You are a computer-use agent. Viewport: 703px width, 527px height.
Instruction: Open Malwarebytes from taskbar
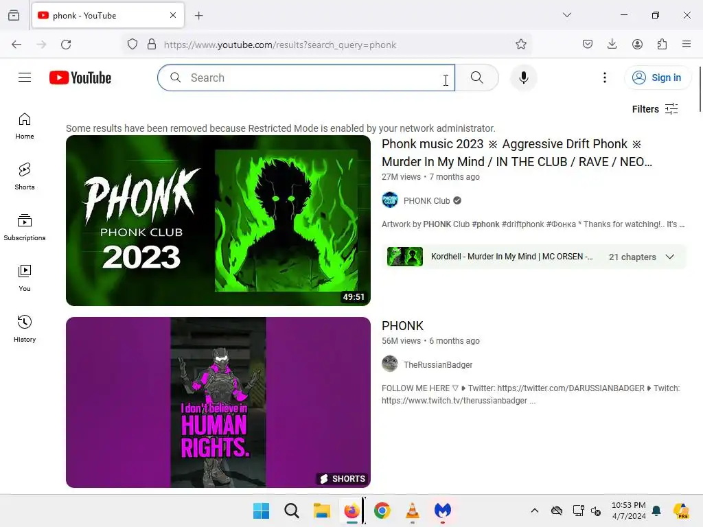443,511
